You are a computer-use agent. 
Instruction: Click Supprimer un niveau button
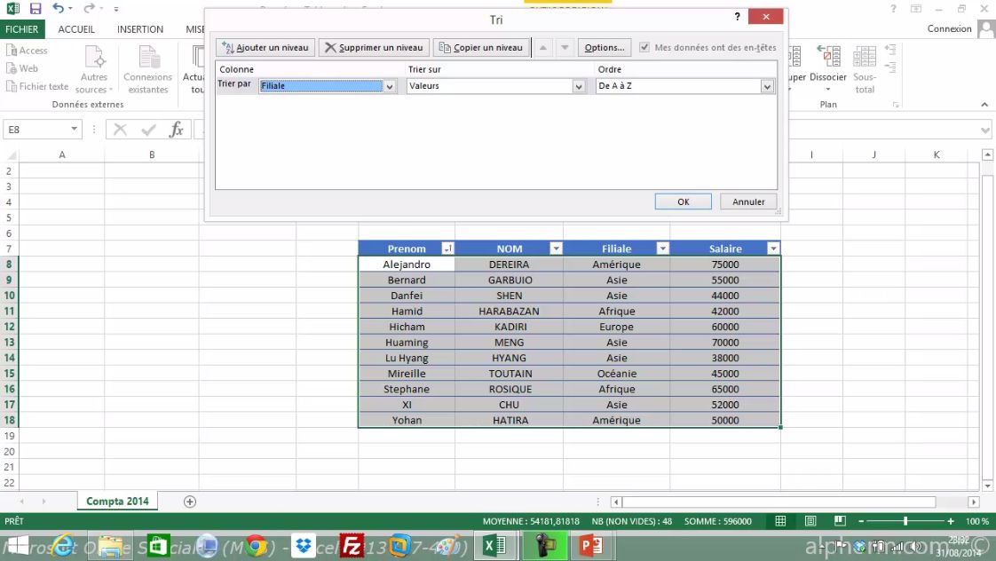(374, 48)
